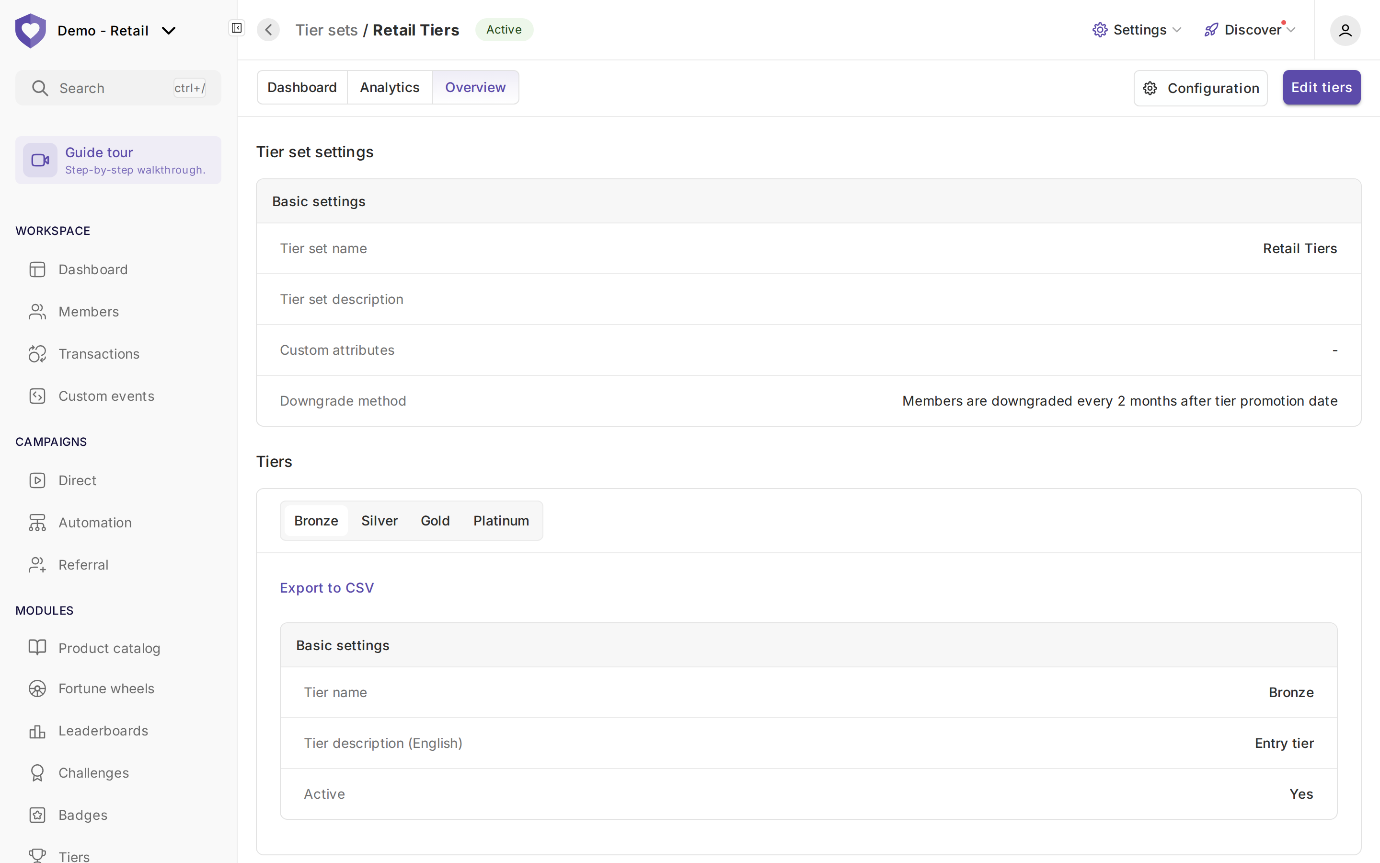1380x863 pixels.
Task: Open Direct campaigns
Action: pyautogui.click(x=77, y=480)
